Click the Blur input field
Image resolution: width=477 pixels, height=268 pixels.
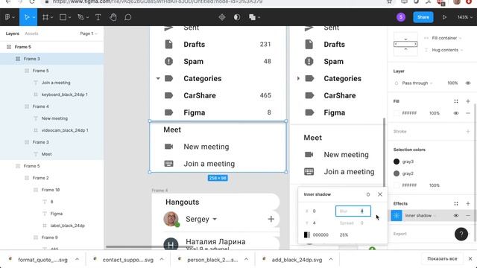coord(353,211)
